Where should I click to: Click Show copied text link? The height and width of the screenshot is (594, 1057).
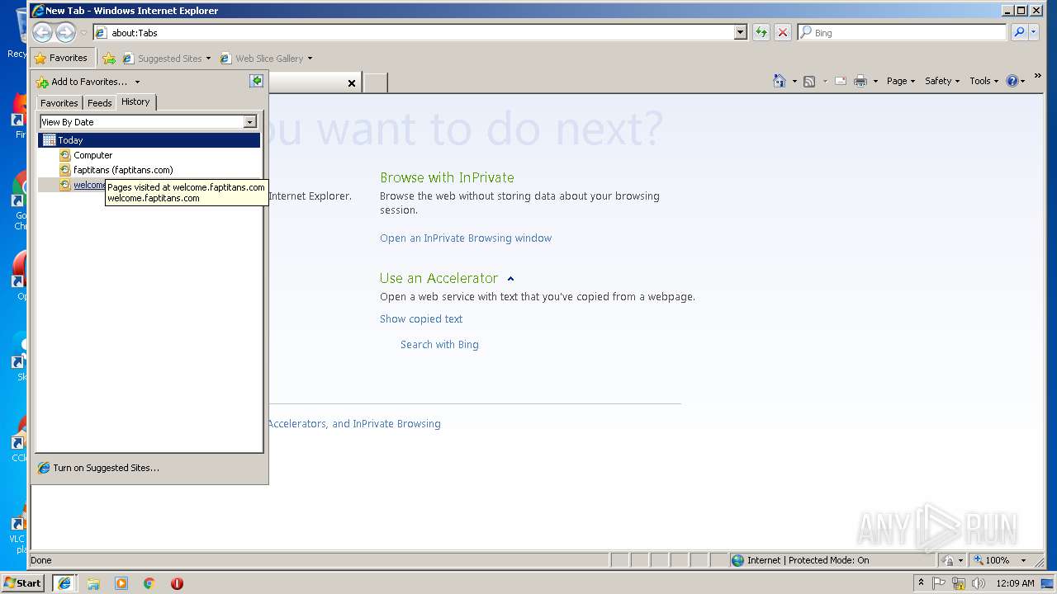(x=421, y=319)
